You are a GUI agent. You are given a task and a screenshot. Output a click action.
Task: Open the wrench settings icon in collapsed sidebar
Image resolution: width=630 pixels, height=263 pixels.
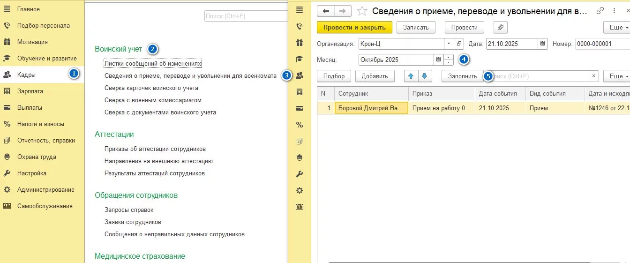click(x=300, y=174)
